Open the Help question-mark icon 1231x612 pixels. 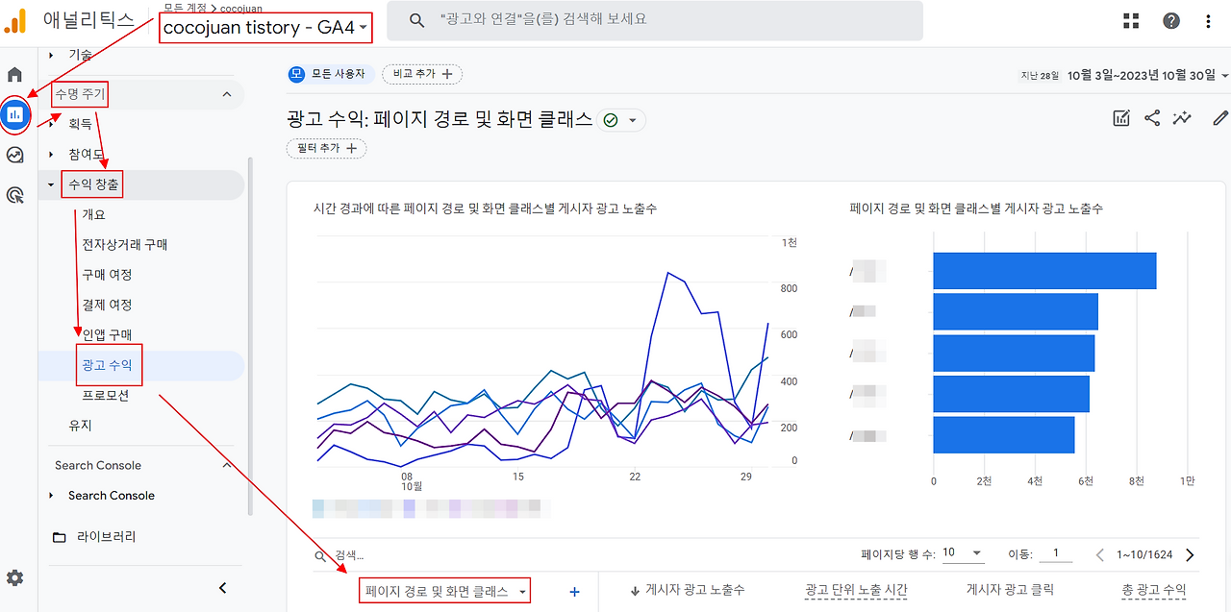pos(1170,20)
